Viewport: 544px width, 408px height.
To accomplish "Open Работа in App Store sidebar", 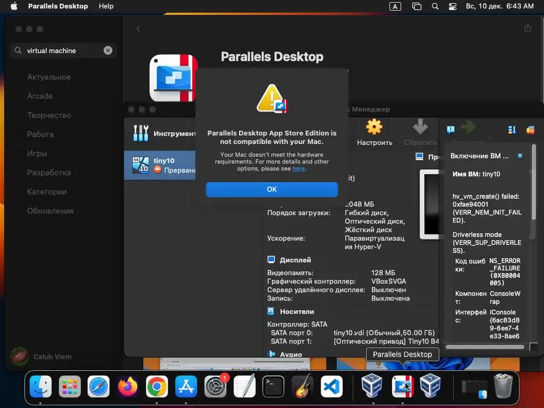I will (40, 134).
